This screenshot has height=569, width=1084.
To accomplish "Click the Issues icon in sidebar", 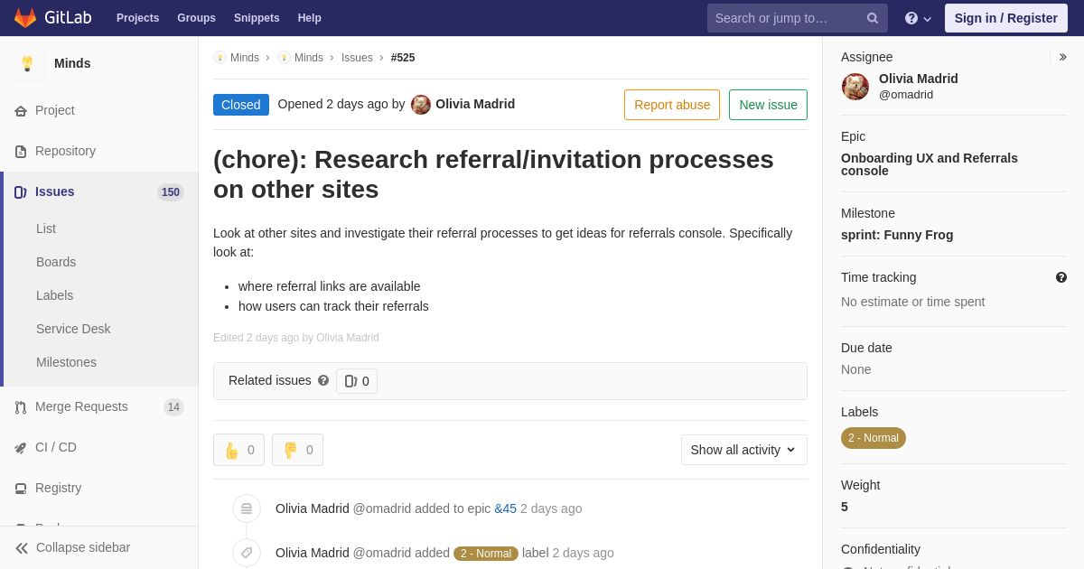I will pos(21,192).
